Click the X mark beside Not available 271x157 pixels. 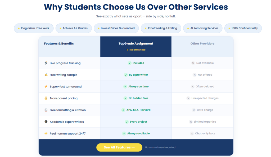coord(193,63)
